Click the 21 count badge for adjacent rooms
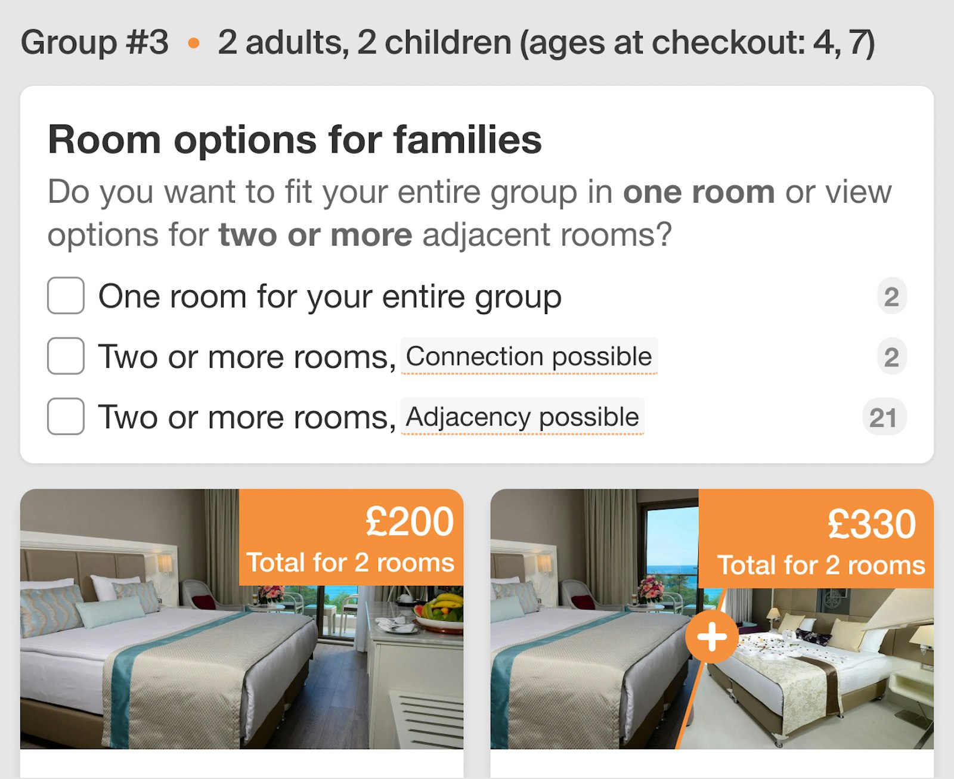The width and height of the screenshot is (954, 779). [x=884, y=417]
